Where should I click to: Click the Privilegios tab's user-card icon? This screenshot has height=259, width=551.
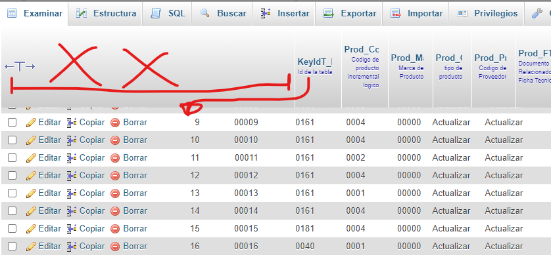tap(462, 14)
